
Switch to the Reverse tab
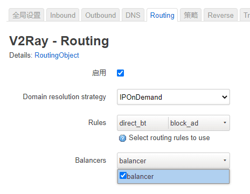(x=220, y=15)
